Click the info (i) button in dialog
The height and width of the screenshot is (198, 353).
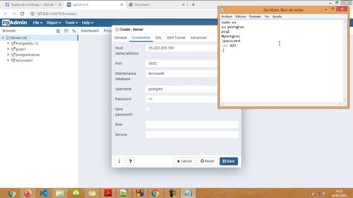click(119, 161)
